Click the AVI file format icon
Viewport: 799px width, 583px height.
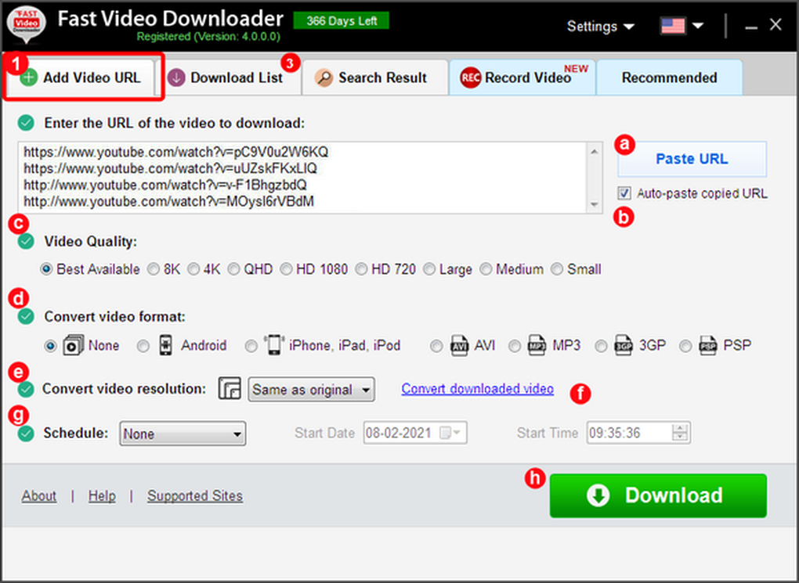pos(459,345)
